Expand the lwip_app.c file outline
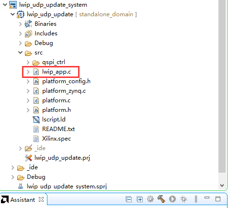The width and height of the screenshot is (228, 208). 28,72
